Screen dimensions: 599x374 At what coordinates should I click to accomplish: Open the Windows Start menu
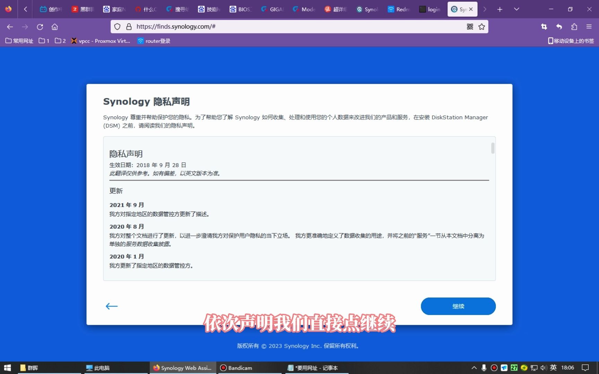pos(7,368)
